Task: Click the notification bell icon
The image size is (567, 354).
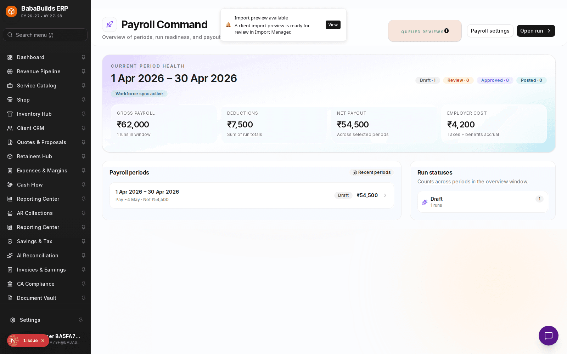Action: coord(228,25)
